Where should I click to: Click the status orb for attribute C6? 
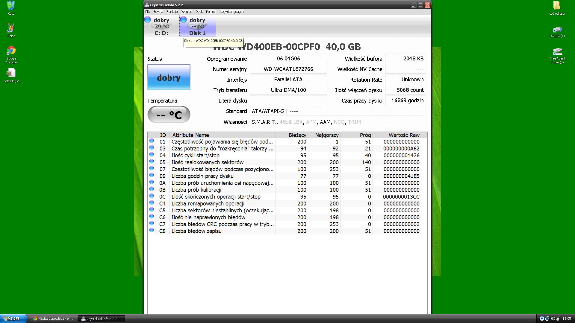152,217
